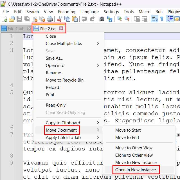
Task: Expand the Move Document submenu
Action: (x=69, y=130)
